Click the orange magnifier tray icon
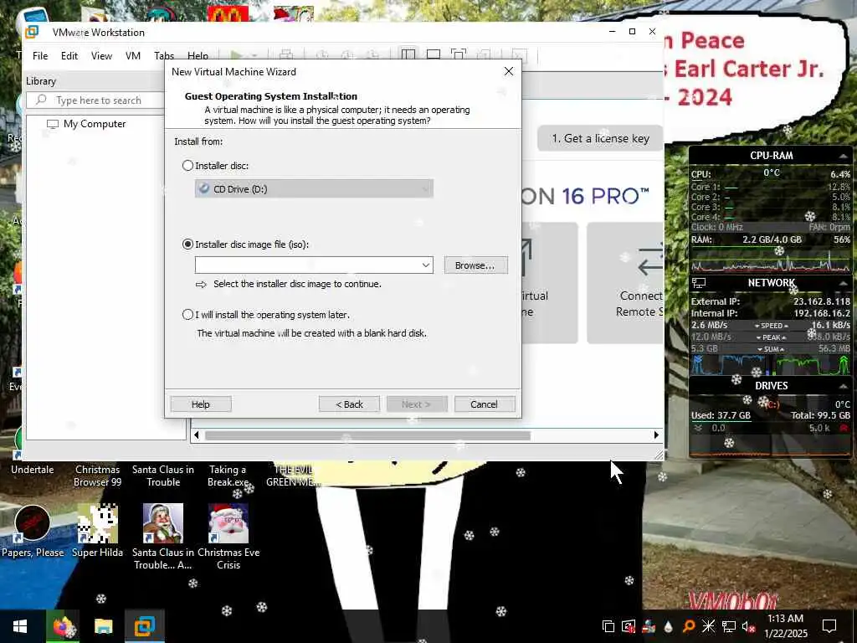The height and width of the screenshot is (643, 857). pyautogui.click(x=689, y=626)
